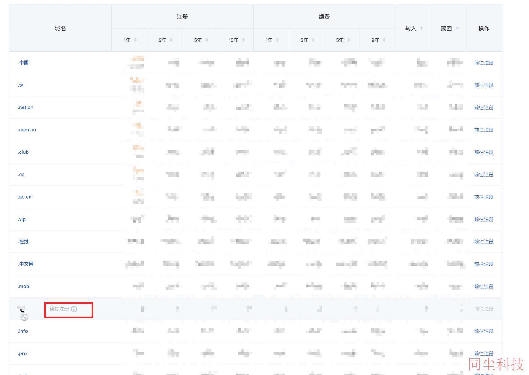Click the 操作 column header
Viewport: 529px width, 375px height.
point(484,28)
